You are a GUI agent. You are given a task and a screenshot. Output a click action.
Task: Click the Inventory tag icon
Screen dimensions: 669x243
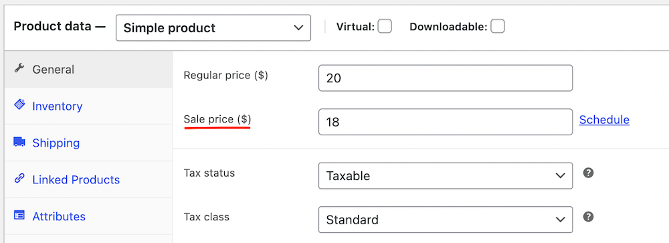coord(19,105)
